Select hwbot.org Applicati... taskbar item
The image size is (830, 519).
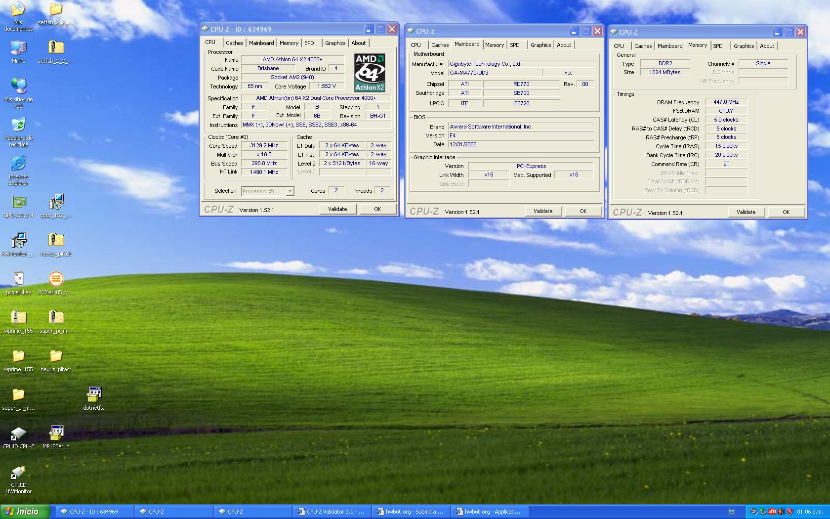[489, 512]
